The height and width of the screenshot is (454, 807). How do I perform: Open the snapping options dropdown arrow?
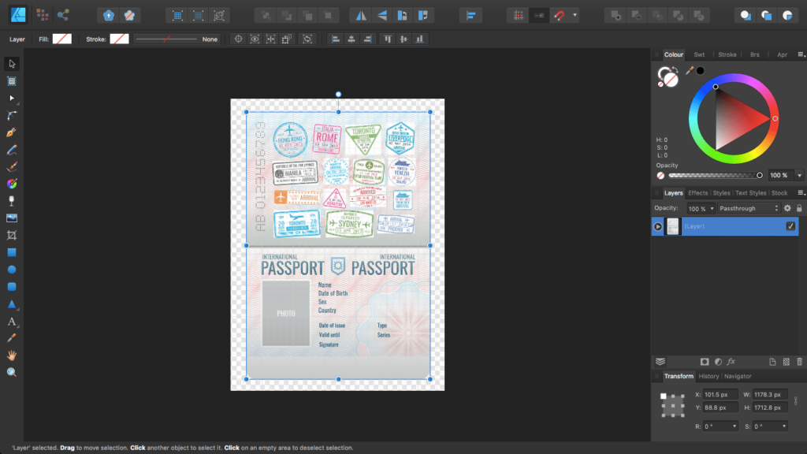pyautogui.click(x=575, y=16)
